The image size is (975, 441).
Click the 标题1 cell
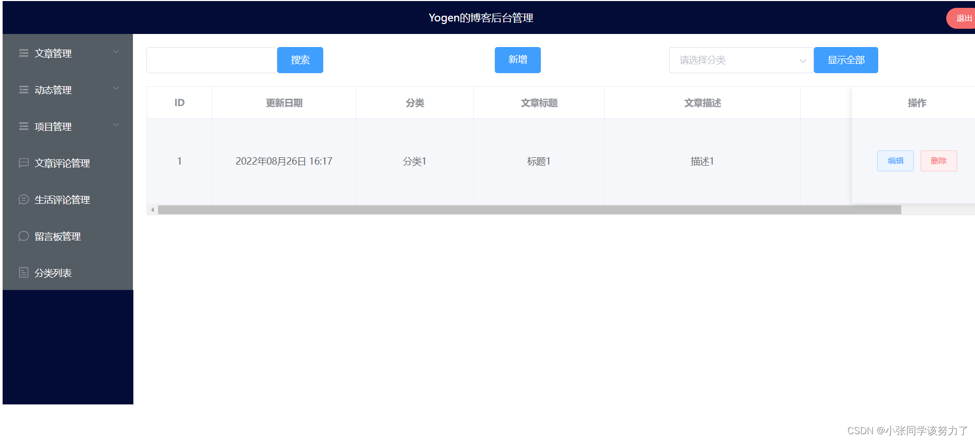(539, 161)
